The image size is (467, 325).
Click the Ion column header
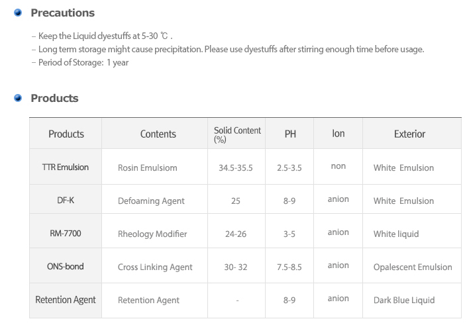[x=338, y=134]
